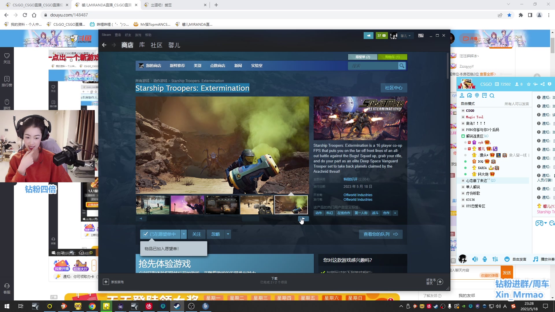Image resolution: width=555 pixels, height=312 pixels.
Task: Click the 发送 send chat button
Action: tap(507, 273)
